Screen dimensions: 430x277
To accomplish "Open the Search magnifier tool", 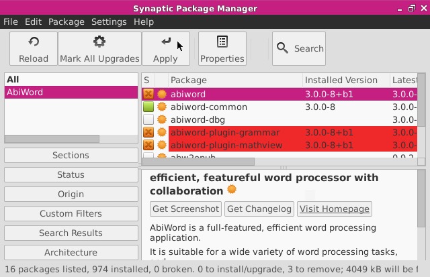I will point(283,48).
